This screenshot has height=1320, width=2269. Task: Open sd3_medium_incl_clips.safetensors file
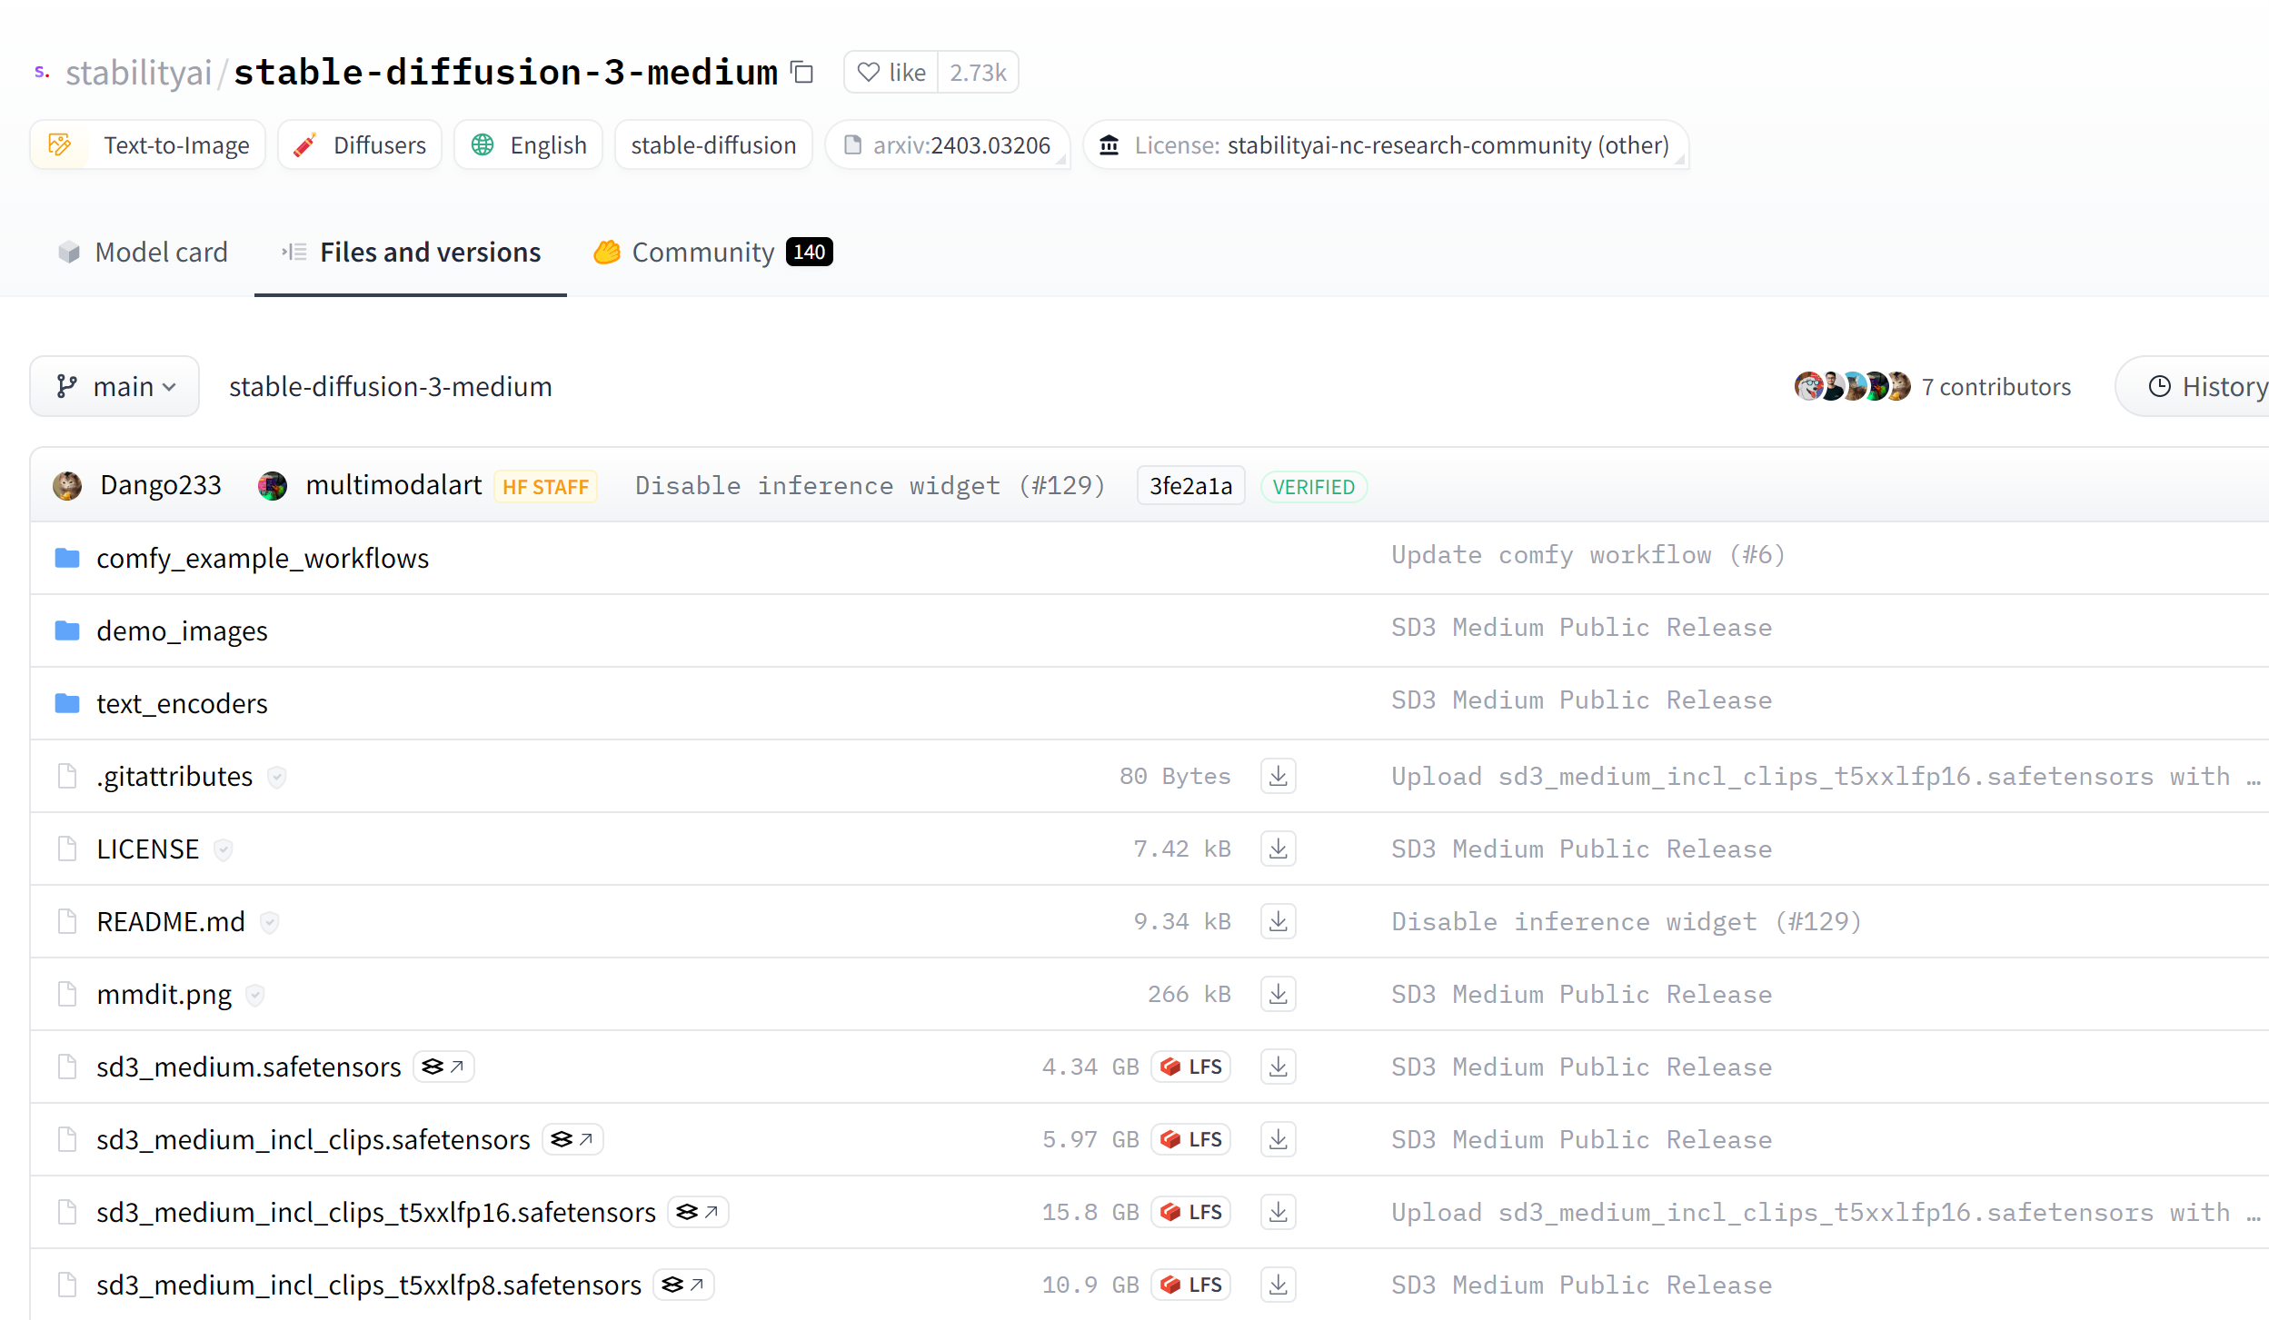(x=313, y=1139)
